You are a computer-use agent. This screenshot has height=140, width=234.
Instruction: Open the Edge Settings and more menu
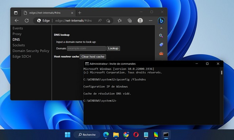pos(151,20)
